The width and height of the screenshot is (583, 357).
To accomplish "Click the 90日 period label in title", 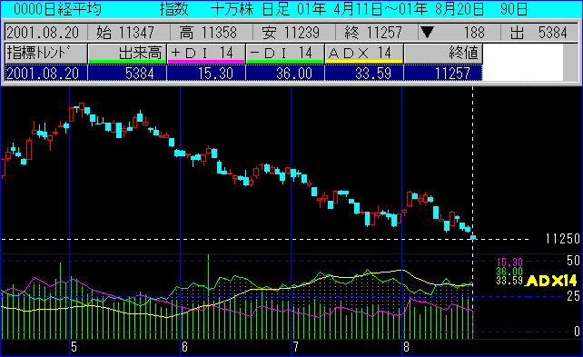I will [514, 9].
